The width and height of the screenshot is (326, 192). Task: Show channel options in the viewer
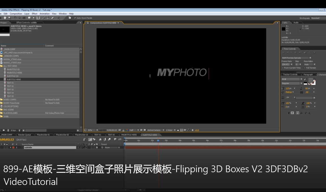[127, 130]
